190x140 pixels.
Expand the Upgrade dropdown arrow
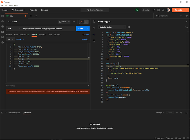pyautogui.click(x=187, y=10)
